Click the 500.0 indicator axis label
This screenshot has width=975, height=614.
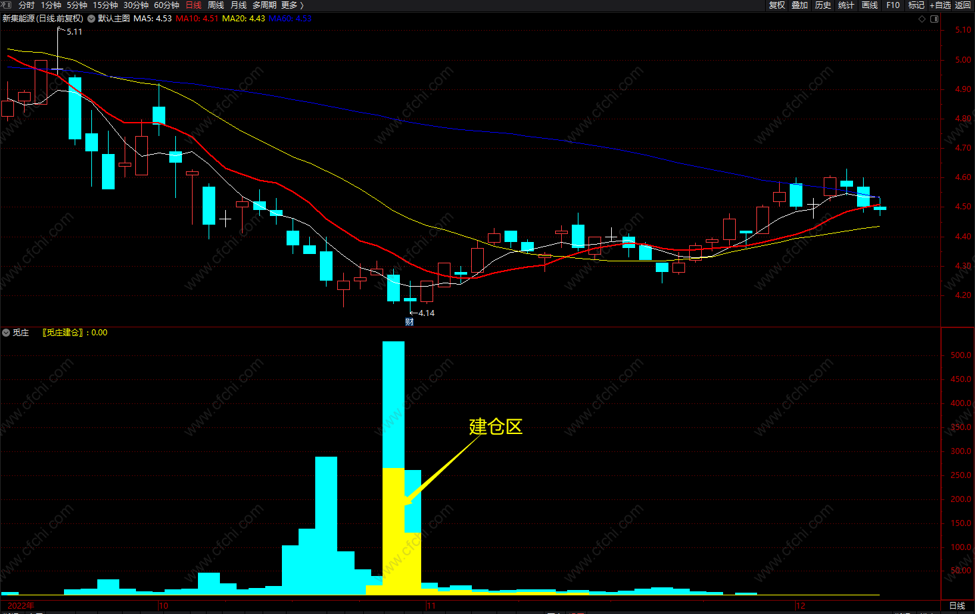tap(961, 355)
